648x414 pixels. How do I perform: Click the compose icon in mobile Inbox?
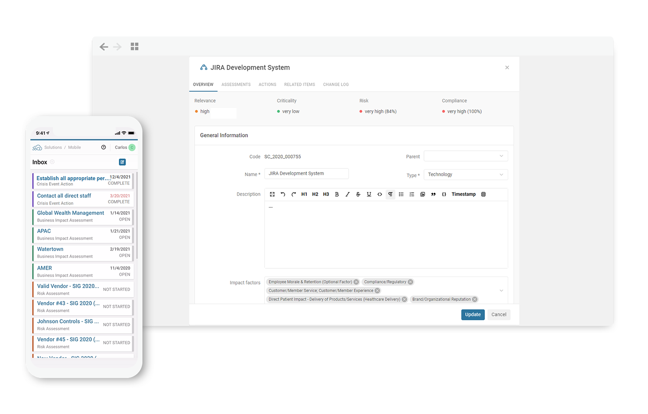[x=122, y=162]
